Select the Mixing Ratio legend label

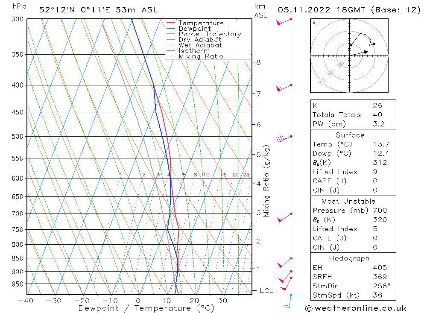point(201,56)
